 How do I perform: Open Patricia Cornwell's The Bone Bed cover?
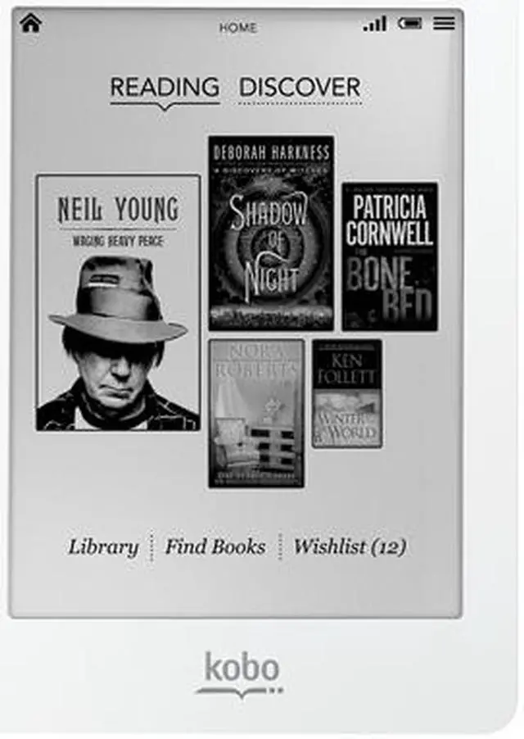[x=390, y=257]
